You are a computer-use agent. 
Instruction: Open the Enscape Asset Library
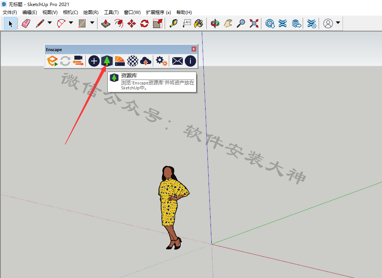[x=107, y=61]
